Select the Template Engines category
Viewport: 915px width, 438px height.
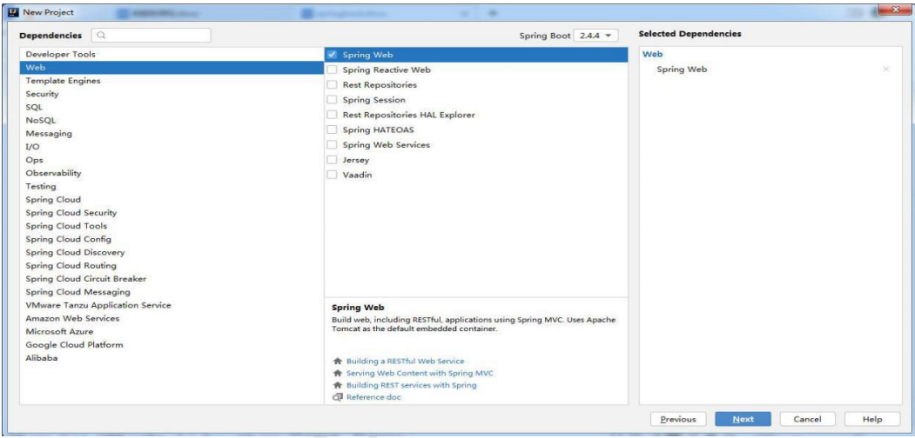coord(172,81)
